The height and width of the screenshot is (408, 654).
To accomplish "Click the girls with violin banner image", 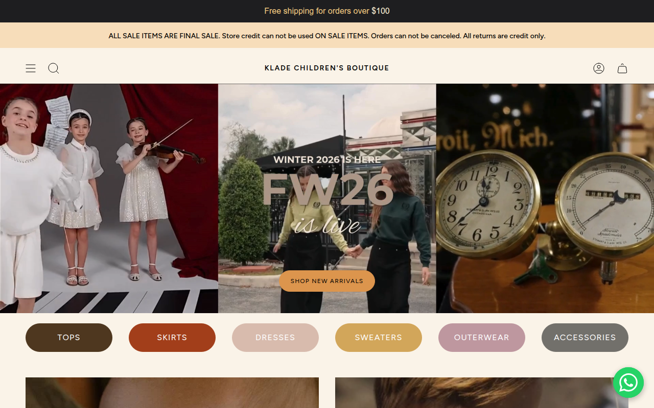I will (109, 198).
